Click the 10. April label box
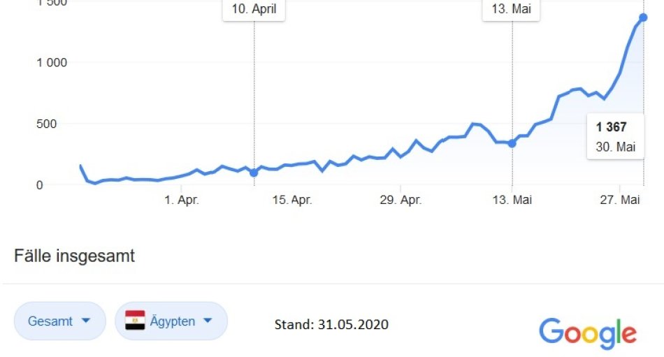The width and height of the screenshot is (664, 357). pos(254,10)
